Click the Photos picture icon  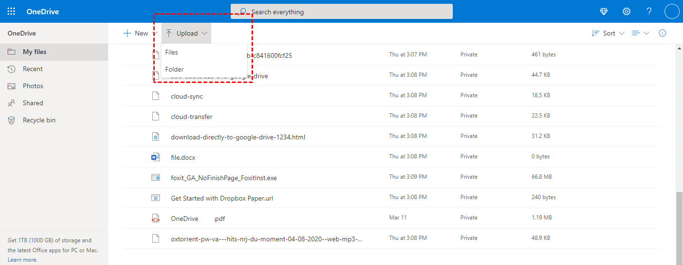(x=12, y=86)
